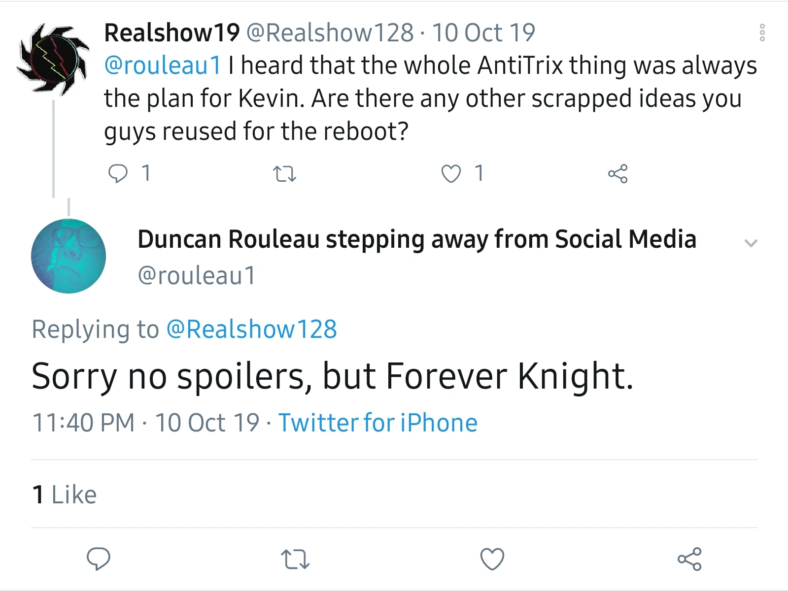Screen dimensions: 788x591
Task: View who liked via 1 Like
Action: [x=64, y=494]
